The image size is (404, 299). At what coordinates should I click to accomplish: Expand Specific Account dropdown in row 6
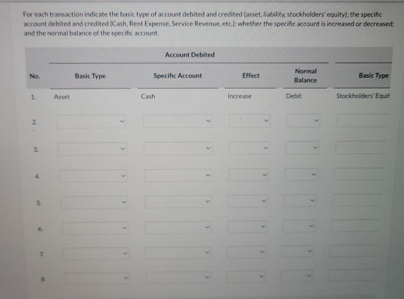click(x=178, y=228)
